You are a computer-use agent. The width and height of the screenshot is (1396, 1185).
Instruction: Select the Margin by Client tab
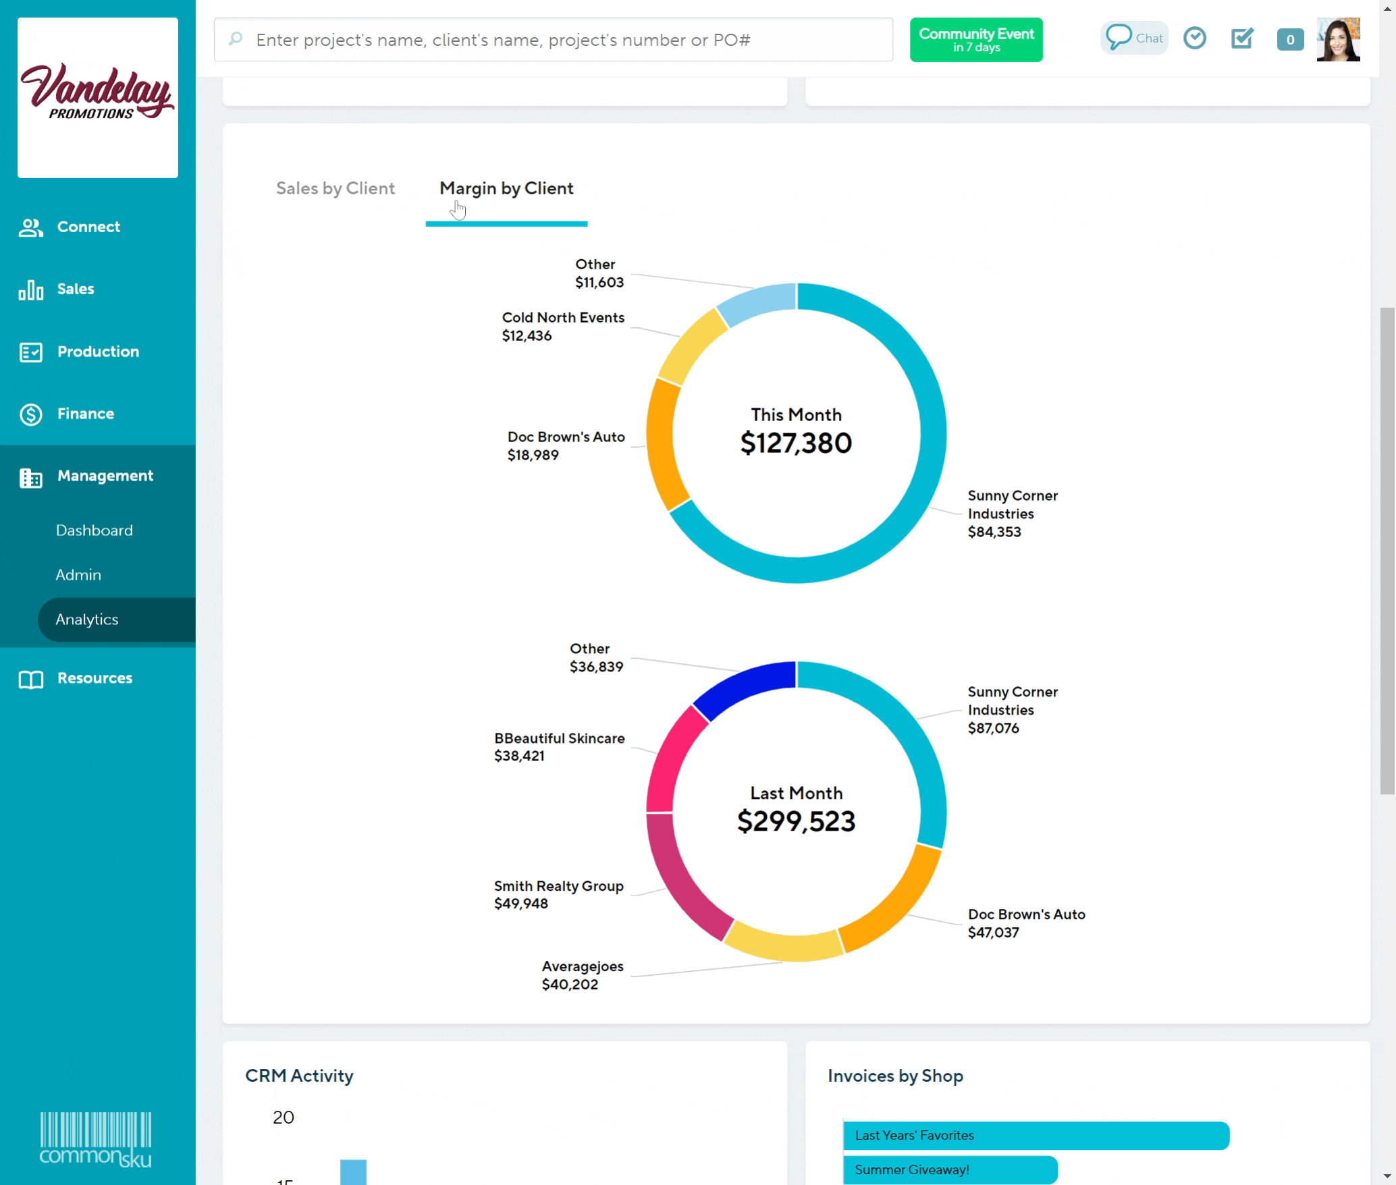[506, 188]
